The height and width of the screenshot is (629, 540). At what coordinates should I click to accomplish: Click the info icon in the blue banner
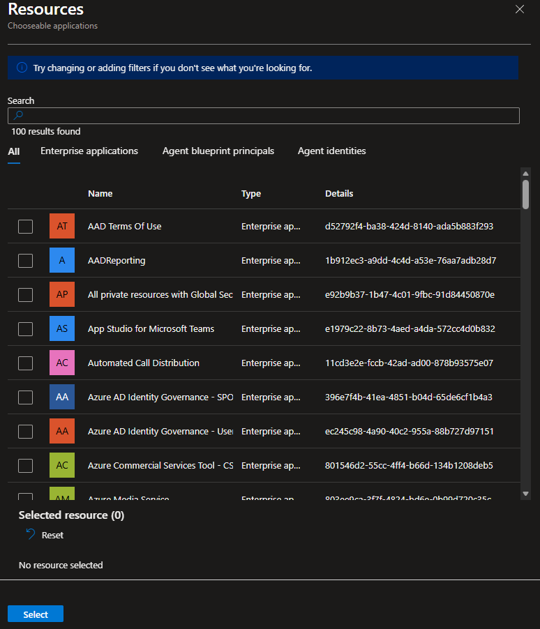coord(22,68)
